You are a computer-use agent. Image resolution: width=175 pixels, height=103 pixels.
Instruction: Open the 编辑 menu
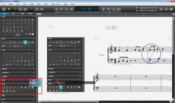click(10, 4)
